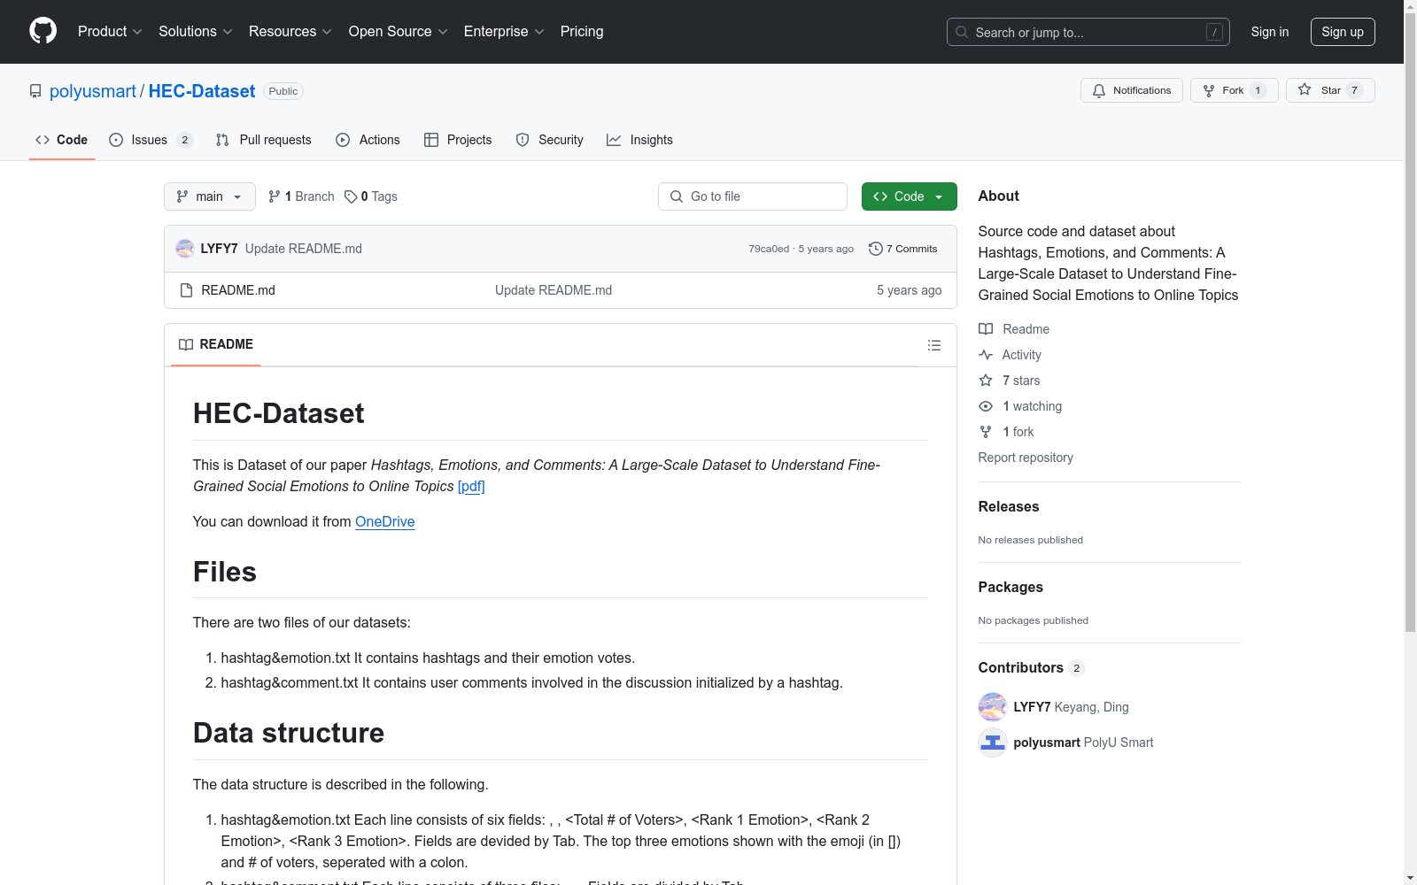The width and height of the screenshot is (1417, 885).
Task: Open the GitHub homepage logo
Action: (43, 31)
